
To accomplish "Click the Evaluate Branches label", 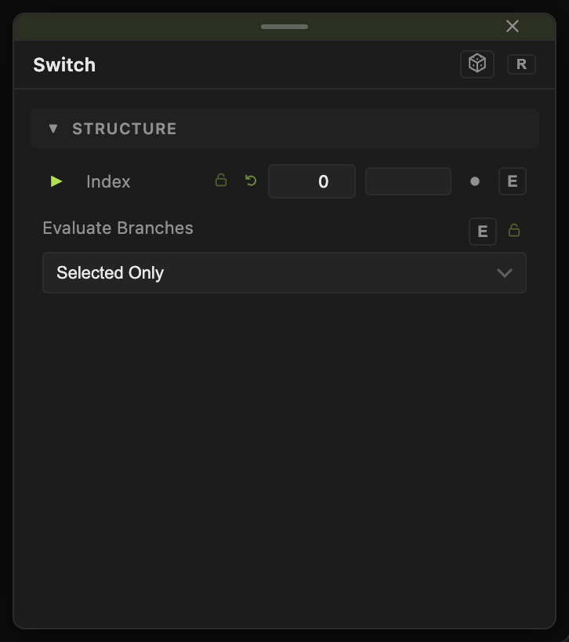I will tap(118, 228).
